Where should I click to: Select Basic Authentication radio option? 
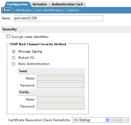(14, 64)
